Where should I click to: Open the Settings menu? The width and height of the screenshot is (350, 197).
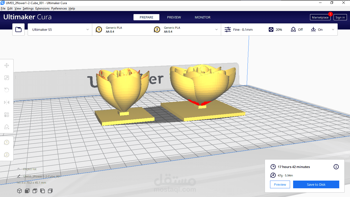(x=28, y=8)
